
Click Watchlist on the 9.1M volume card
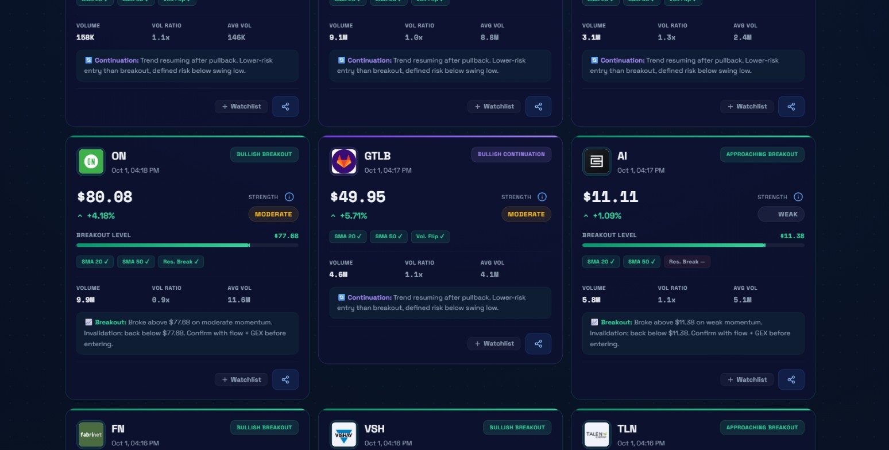[494, 106]
